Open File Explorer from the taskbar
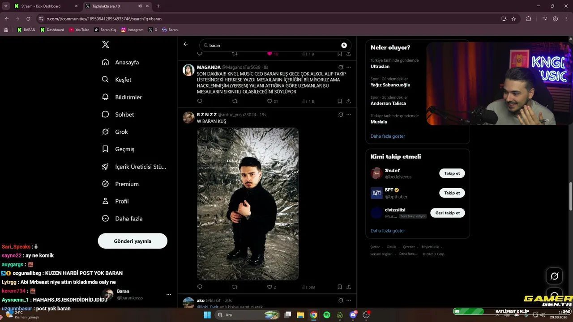This screenshot has width=573, height=322. point(300,315)
